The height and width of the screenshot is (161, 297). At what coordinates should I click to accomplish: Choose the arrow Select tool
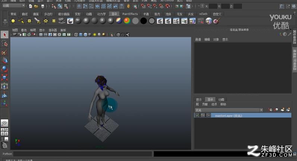4,35
